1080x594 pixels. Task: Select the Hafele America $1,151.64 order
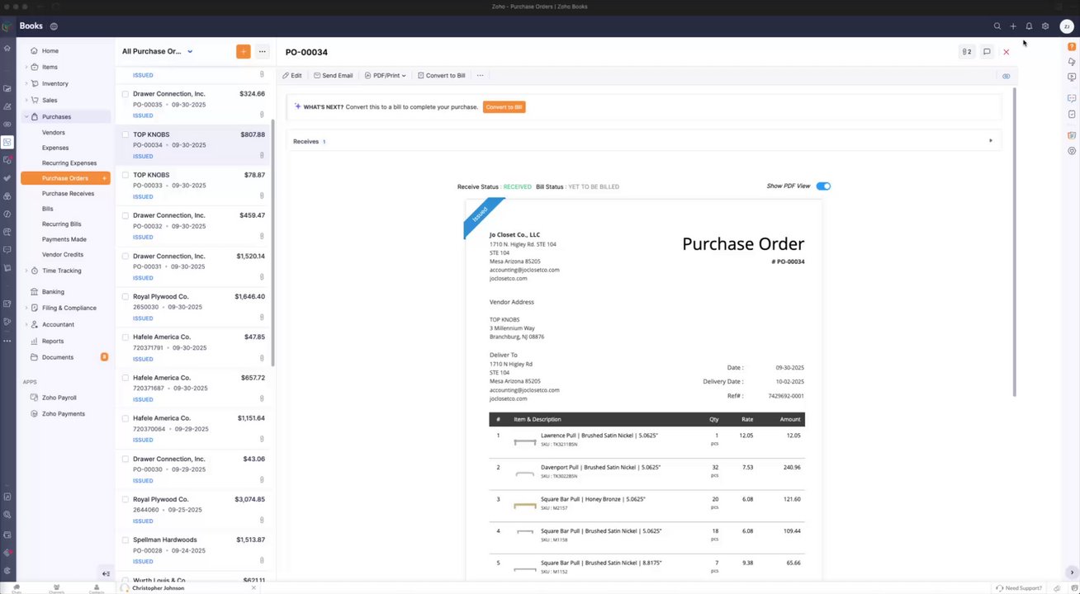coord(195,429)
